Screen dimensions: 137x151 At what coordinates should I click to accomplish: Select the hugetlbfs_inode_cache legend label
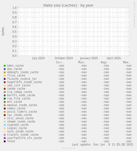(25, 82)
